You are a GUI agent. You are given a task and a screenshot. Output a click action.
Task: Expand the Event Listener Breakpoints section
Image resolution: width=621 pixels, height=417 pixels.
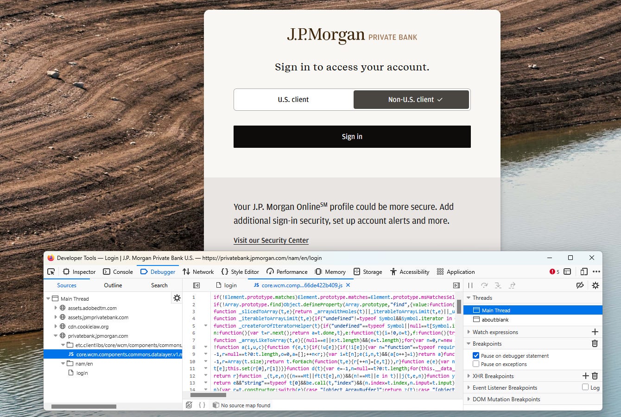point(469,387)
